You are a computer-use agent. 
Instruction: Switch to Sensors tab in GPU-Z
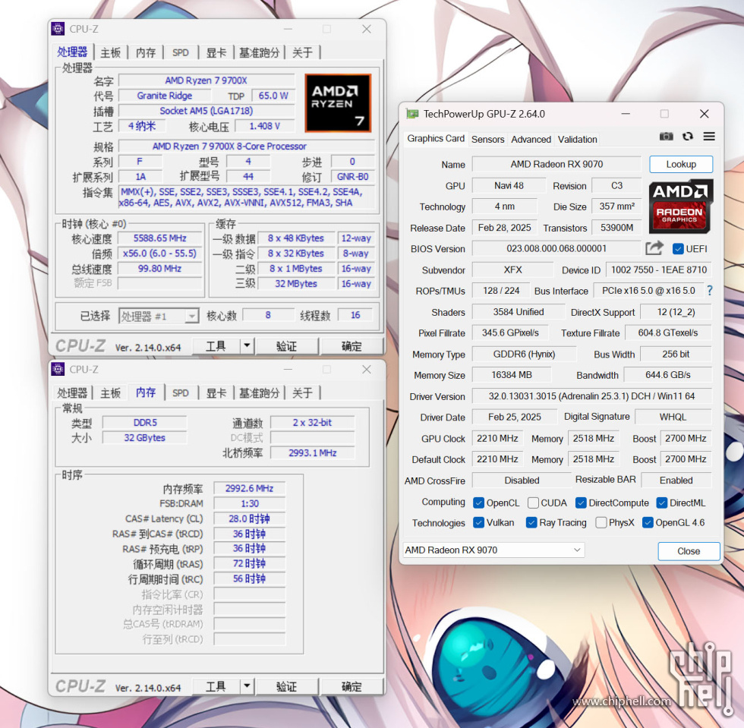[x=487, y=139]
